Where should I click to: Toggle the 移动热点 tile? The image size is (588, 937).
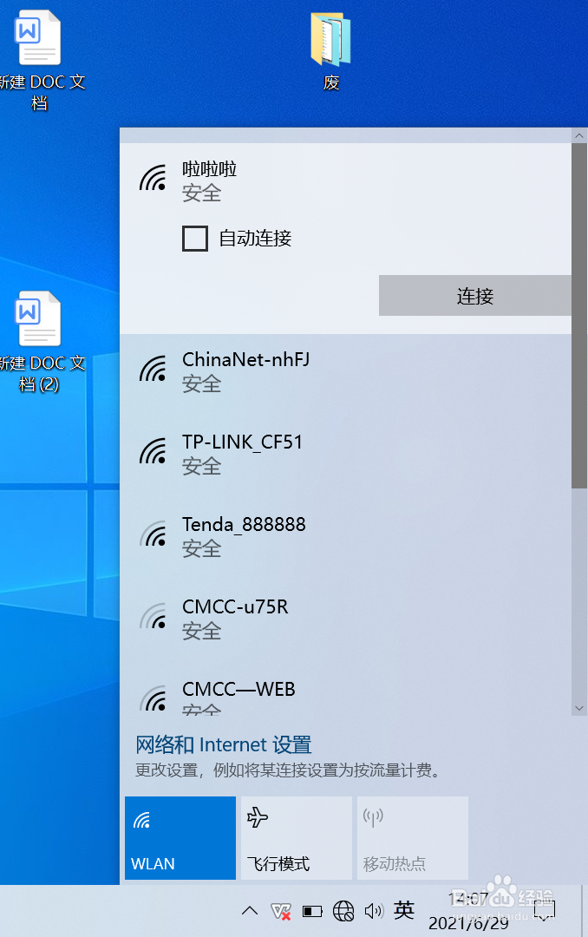pyautogui.click(x=412, y=838)
